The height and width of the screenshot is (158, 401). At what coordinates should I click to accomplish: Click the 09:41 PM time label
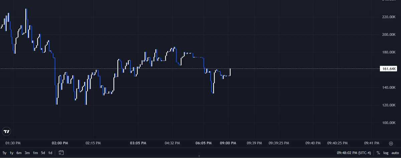click(x=372, y=143)
